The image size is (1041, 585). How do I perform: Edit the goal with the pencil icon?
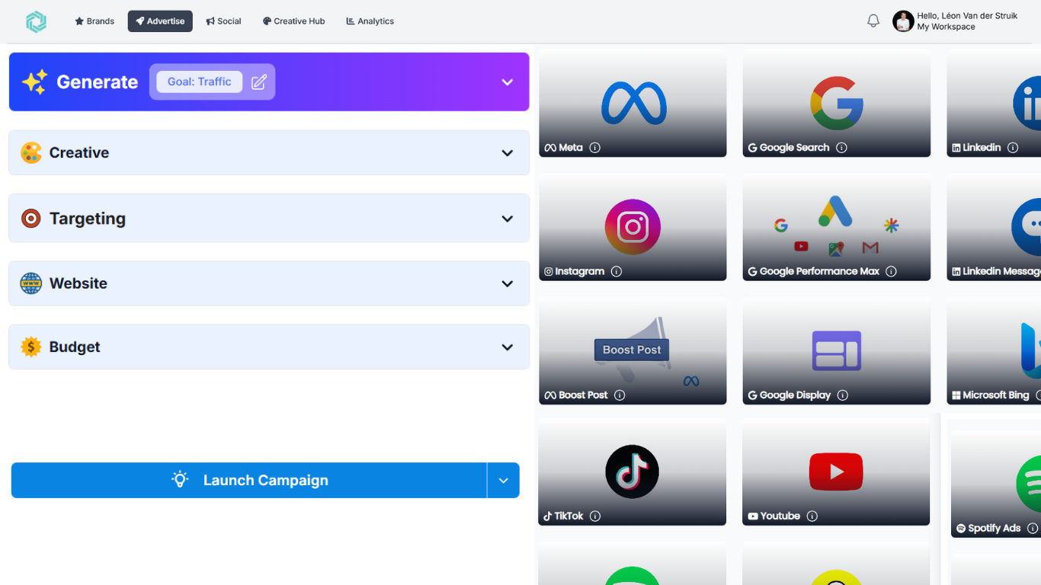click(259, 82)
